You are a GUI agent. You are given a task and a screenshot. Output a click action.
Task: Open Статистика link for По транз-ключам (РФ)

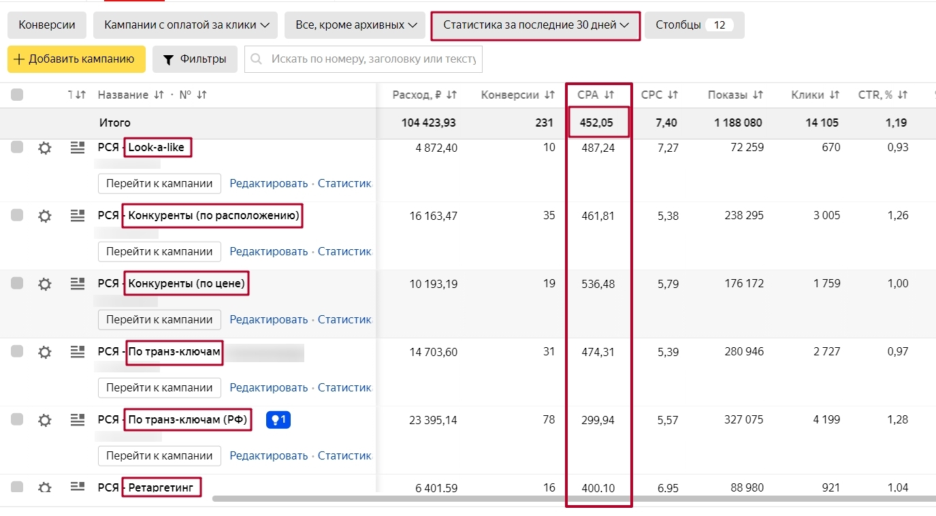click(345, 455)
